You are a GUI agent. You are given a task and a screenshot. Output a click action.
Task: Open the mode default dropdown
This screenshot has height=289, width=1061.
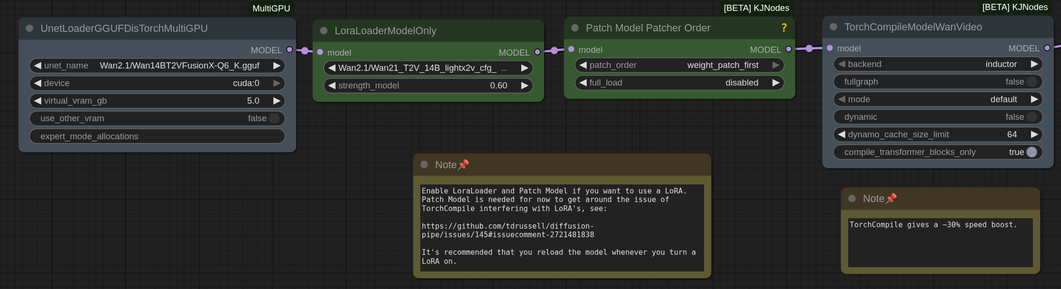tap(938, 99)
